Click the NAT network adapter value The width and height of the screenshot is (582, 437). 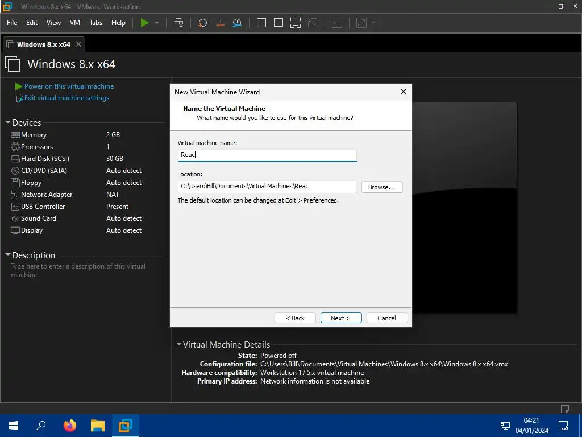(113, 195)
